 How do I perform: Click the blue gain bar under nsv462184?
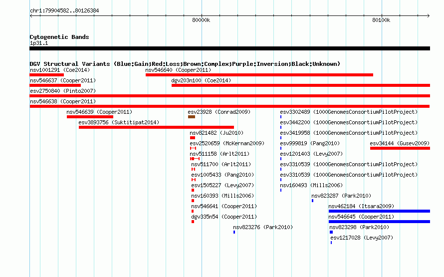(379, 211)
